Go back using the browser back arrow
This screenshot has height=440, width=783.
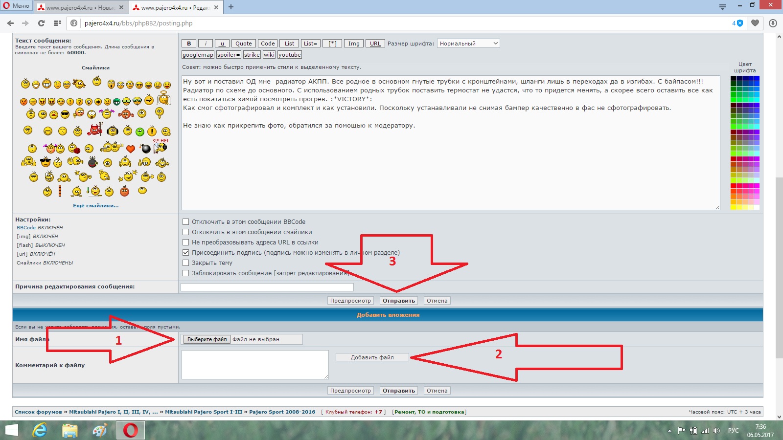pos(10,23)
